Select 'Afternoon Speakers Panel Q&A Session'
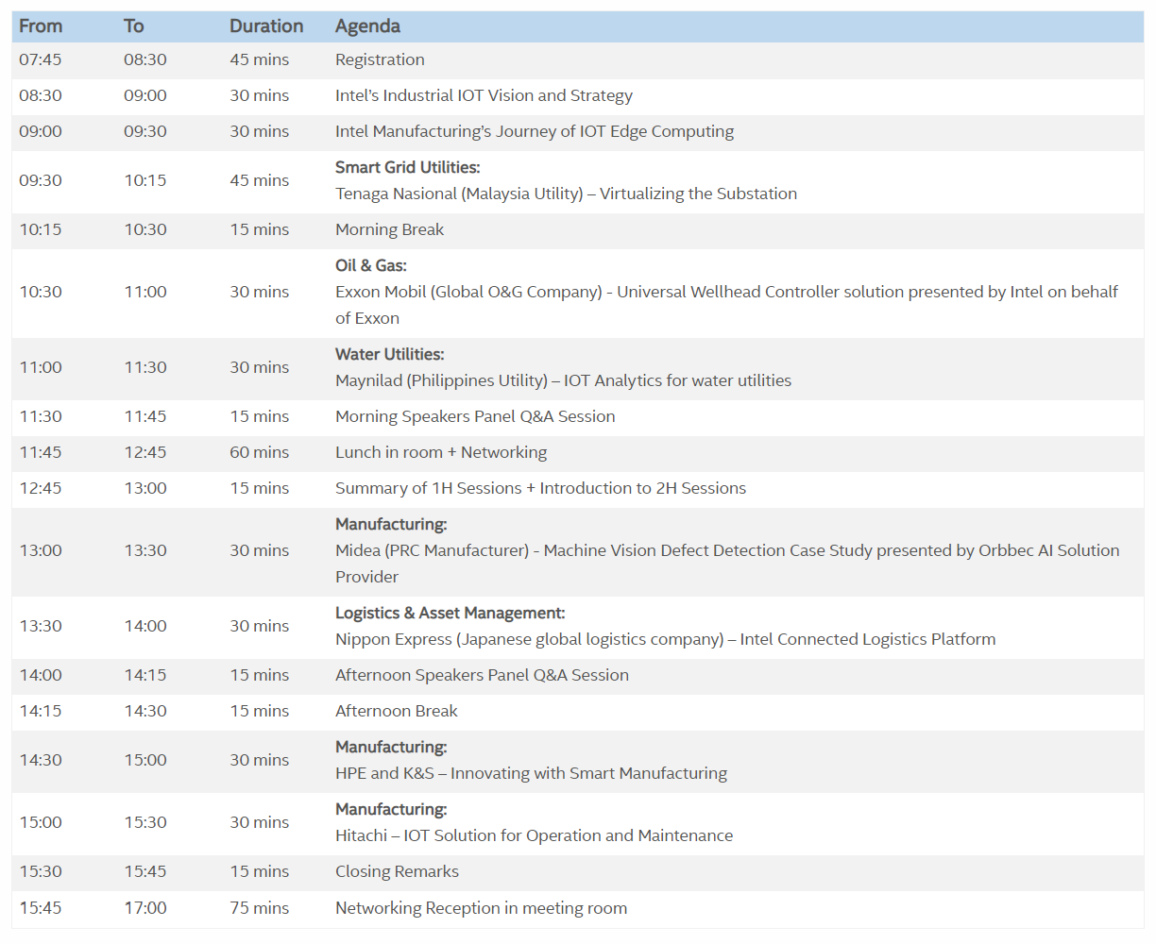Image resolution: width=1156 pixels, height=944 pixels. point(482,675)
